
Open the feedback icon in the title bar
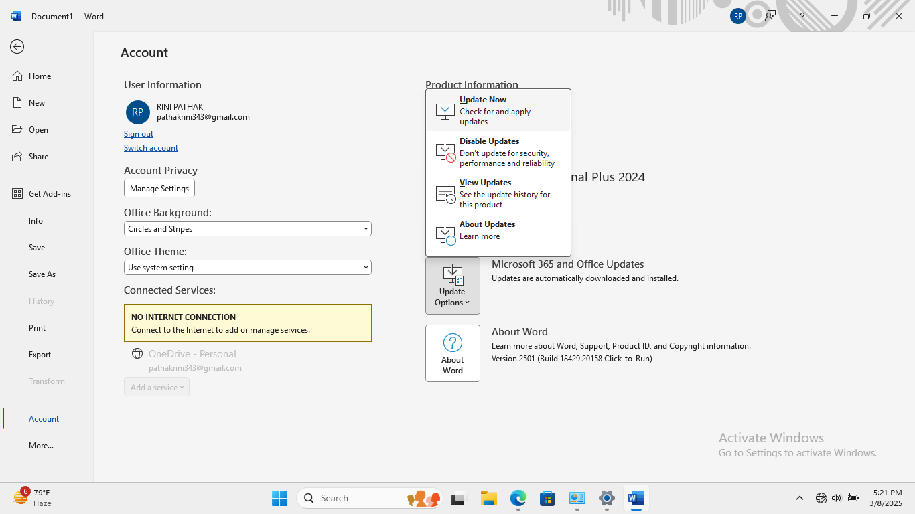click(770, 16)
